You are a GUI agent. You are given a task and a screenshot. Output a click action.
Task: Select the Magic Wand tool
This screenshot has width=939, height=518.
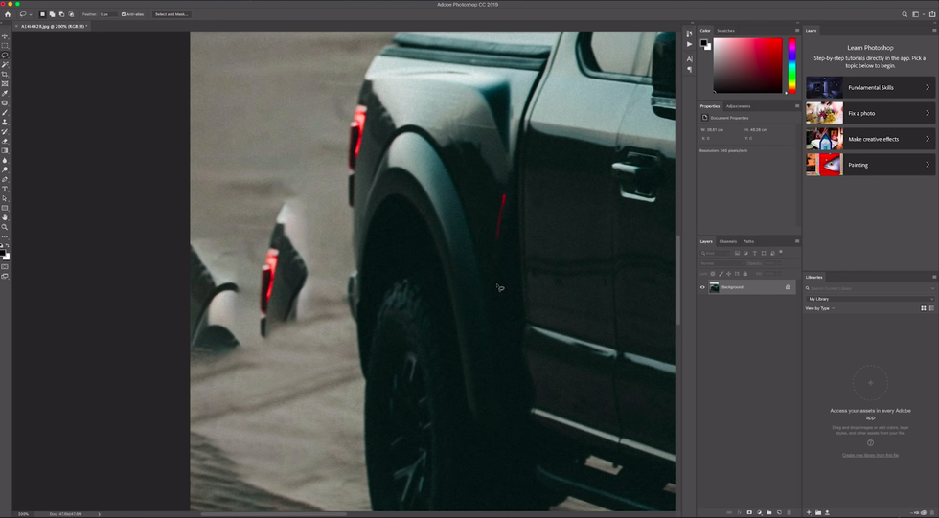pos(5,65)
